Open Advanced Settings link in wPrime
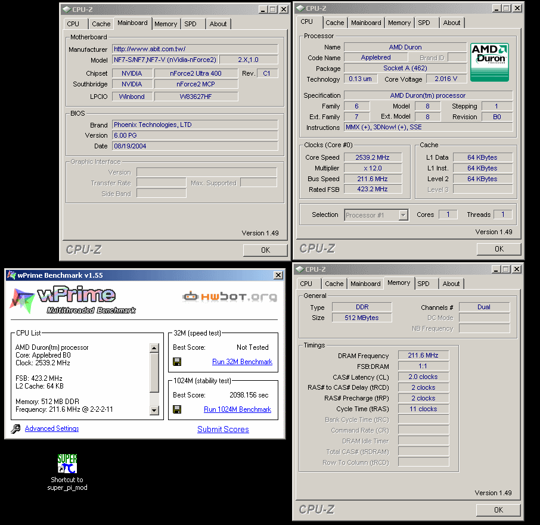The width and height of the screenshot is (540, 525). (x=52, y=428)
